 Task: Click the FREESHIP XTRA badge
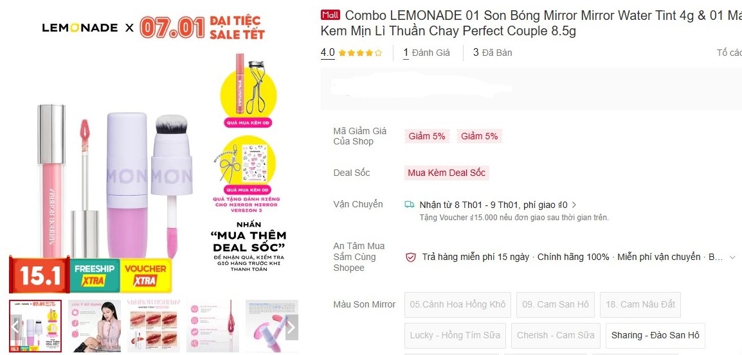click(93, 275)
